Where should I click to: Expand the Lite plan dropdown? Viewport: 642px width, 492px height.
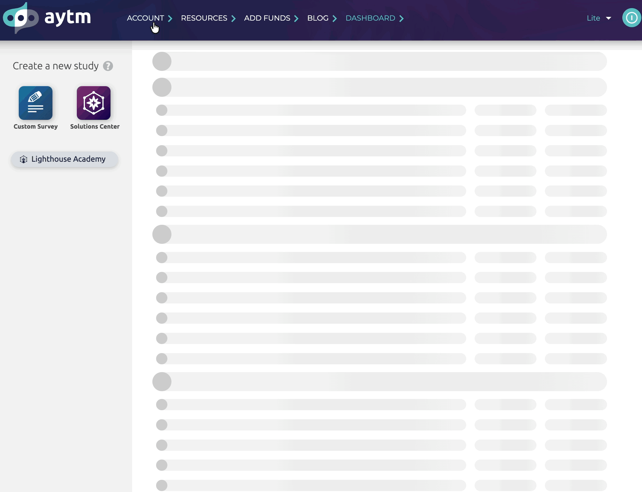coord(599,18)
